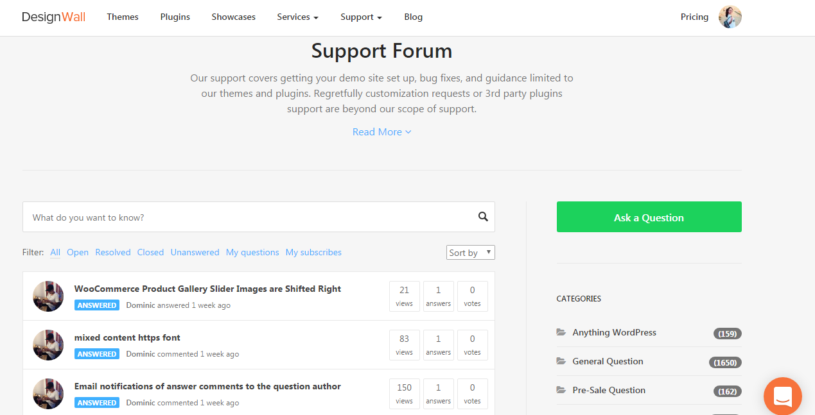This screenshot has width=815, height=415.
Task: Expand Read More description text
Action: point(381,132)
